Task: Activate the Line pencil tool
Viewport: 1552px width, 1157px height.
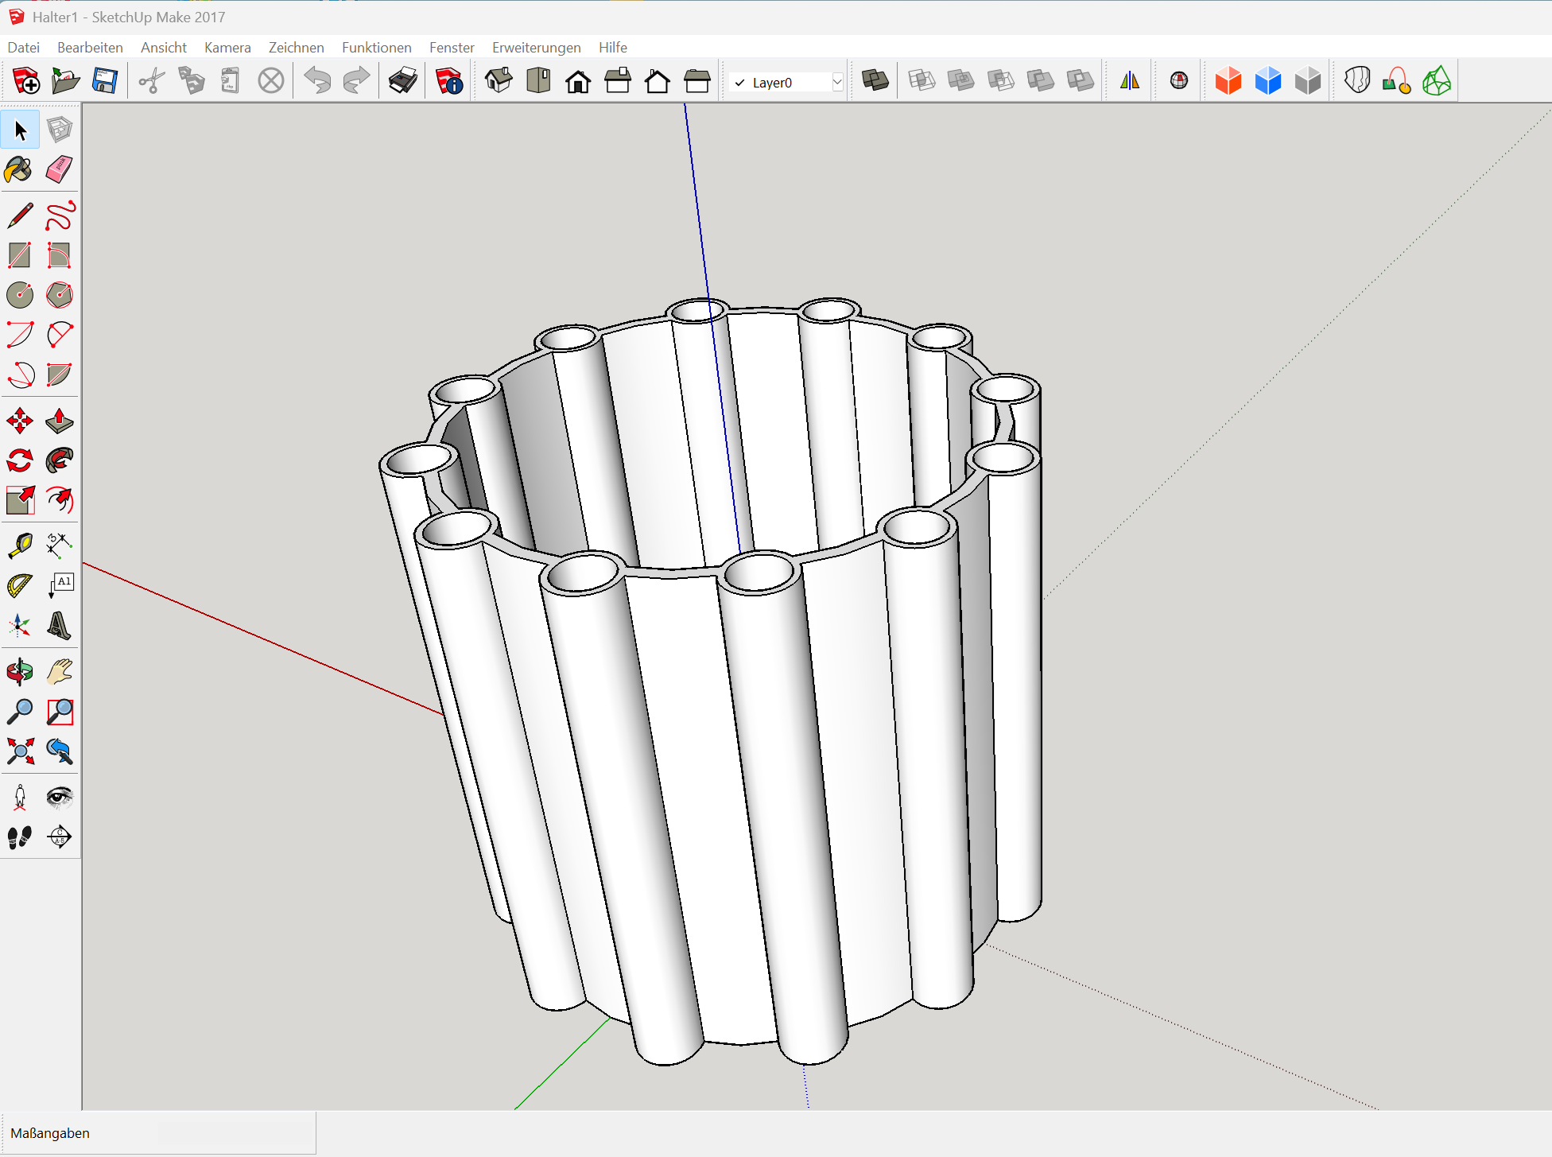Action: click(x=19, y=215)
